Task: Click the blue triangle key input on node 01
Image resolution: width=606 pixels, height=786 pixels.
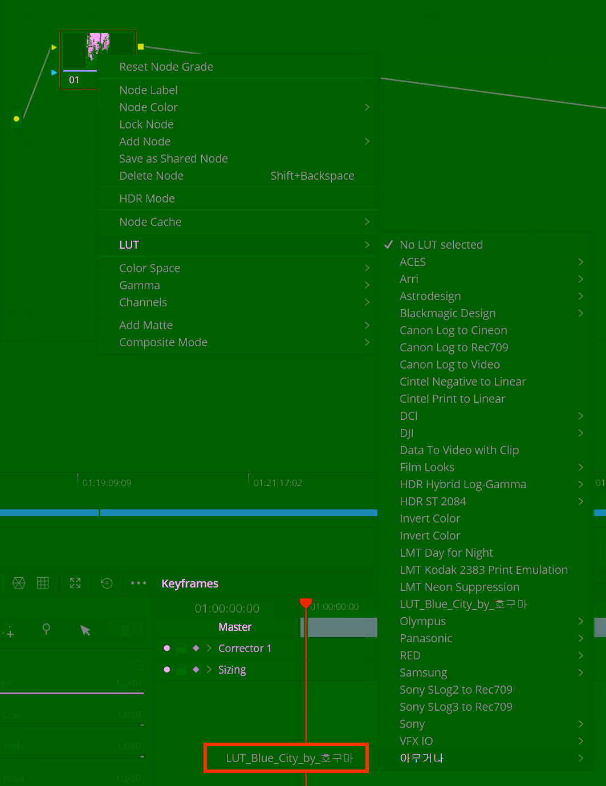Action: click(54, 72)
